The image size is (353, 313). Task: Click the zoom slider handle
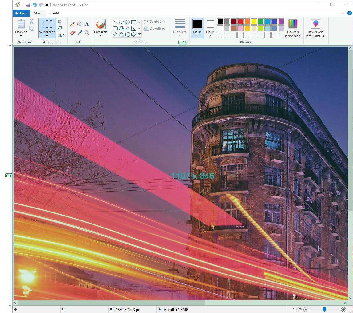[325, 309]
